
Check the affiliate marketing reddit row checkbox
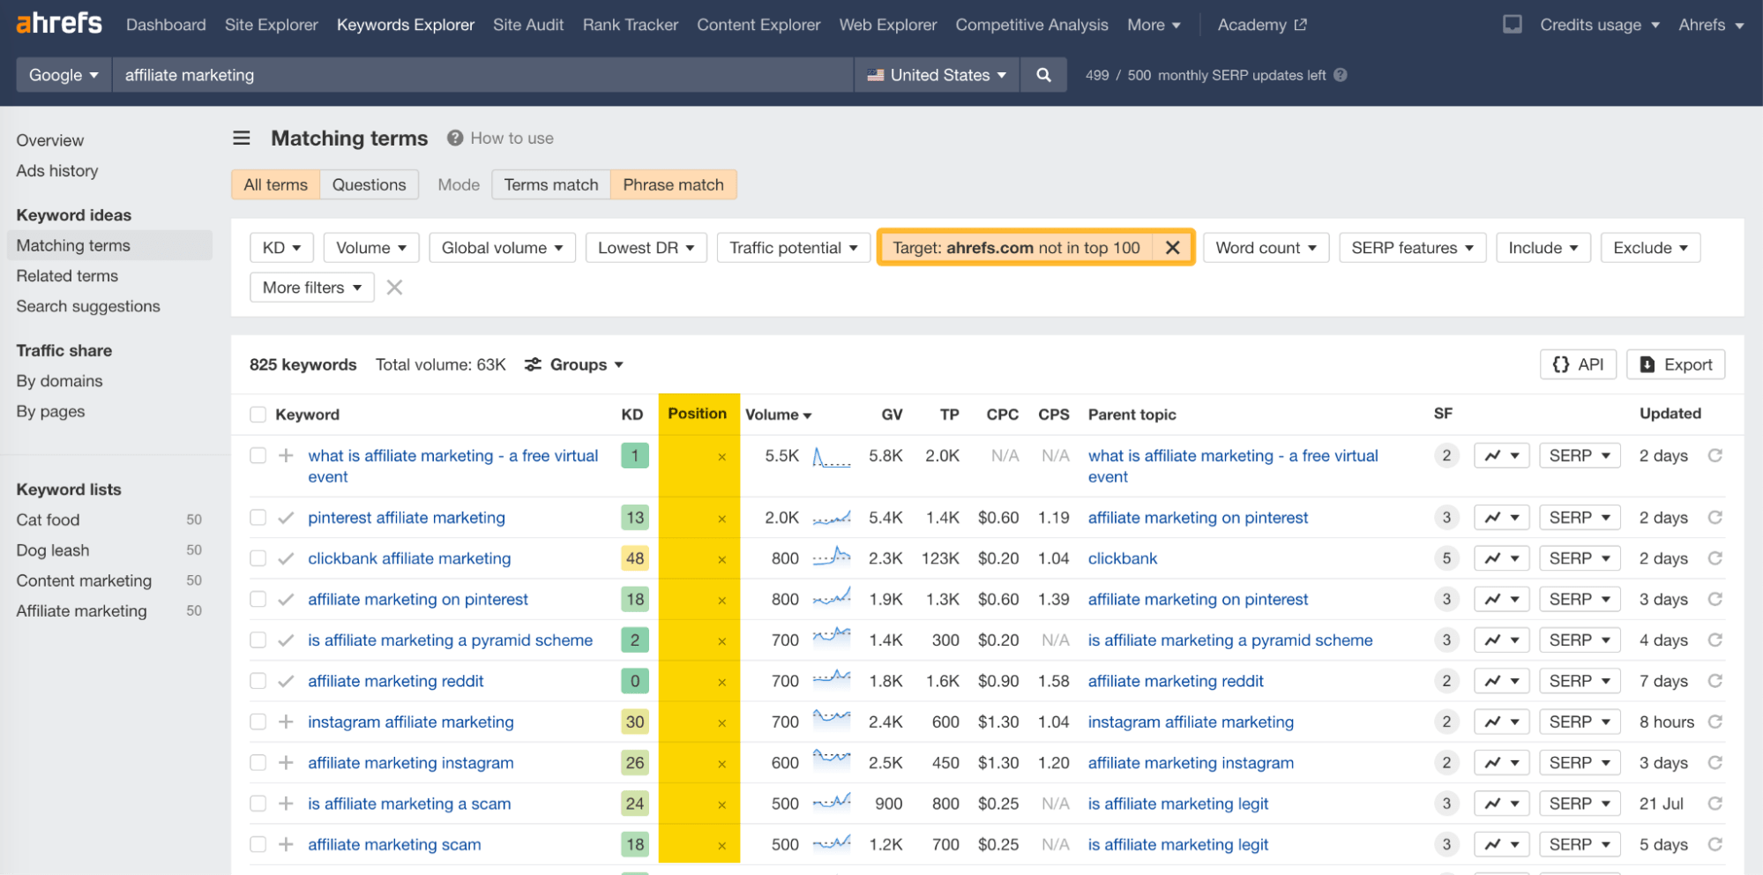tap(258, 680)
